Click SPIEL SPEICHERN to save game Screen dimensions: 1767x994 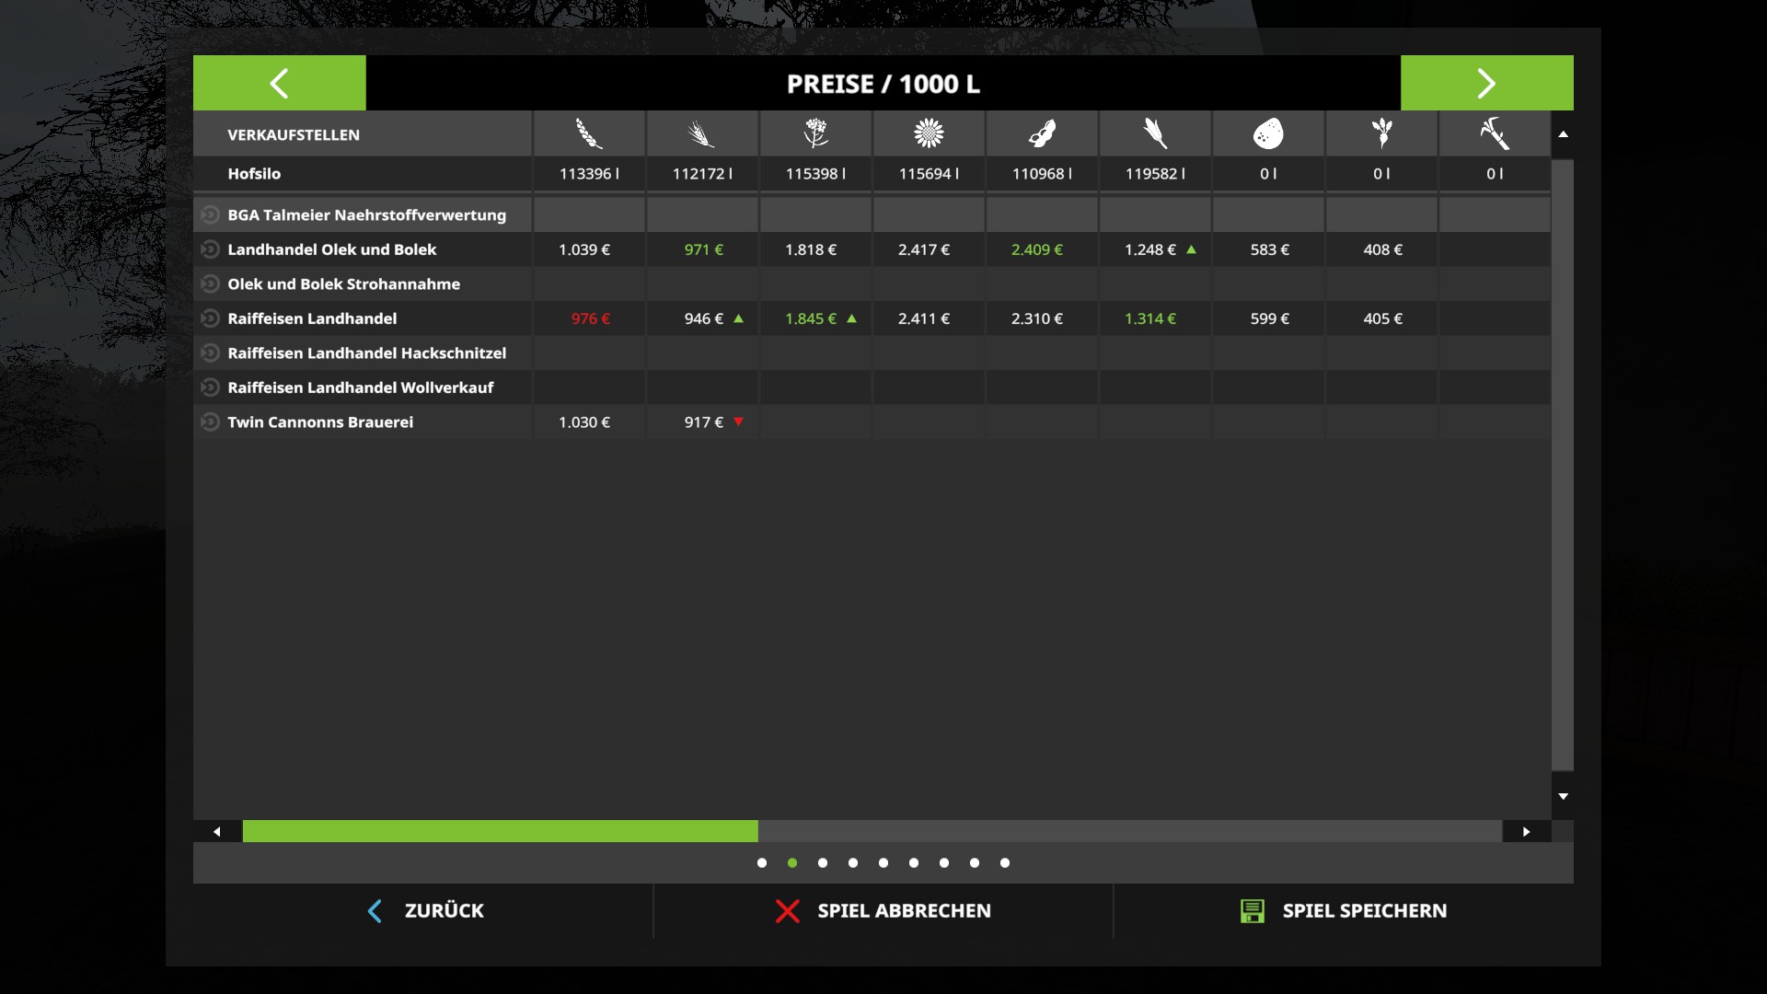pyautogui.click(x=1344, y=911)
